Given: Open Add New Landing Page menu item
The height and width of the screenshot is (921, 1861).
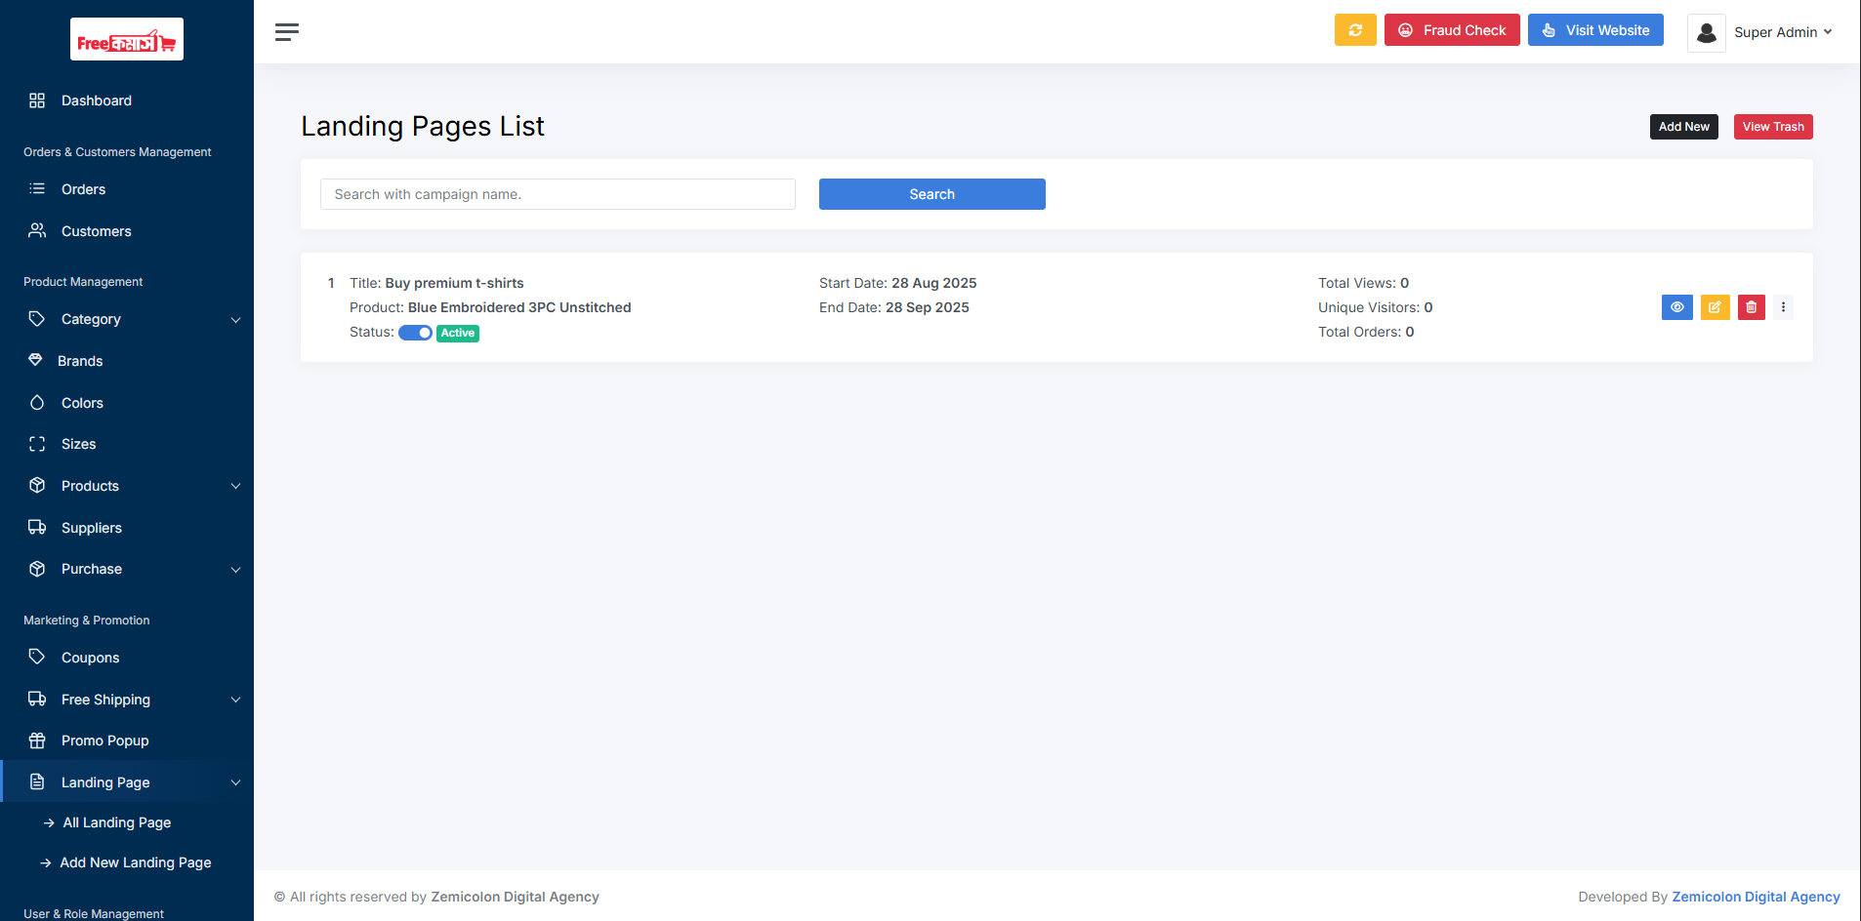Looking at the screenshot, I should point(135,862).
